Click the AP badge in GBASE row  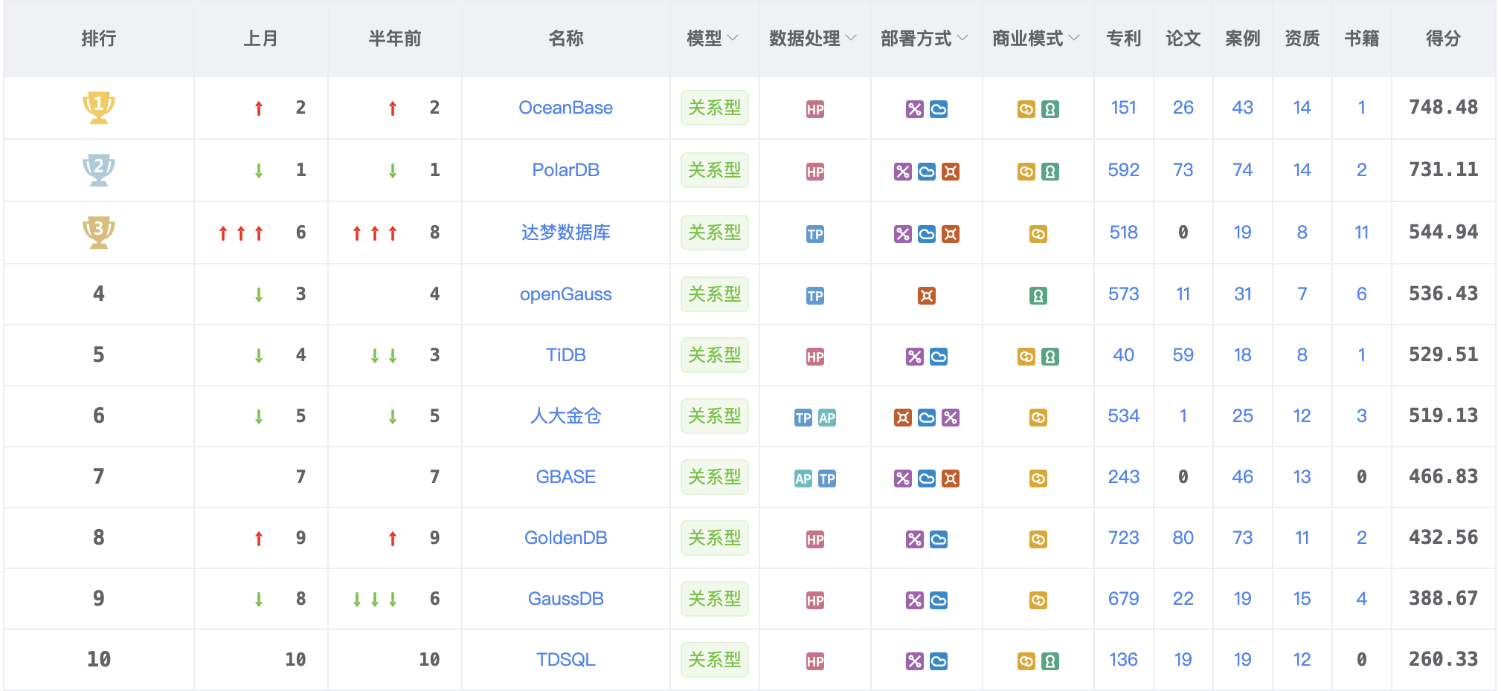click(x=803, y=478)
